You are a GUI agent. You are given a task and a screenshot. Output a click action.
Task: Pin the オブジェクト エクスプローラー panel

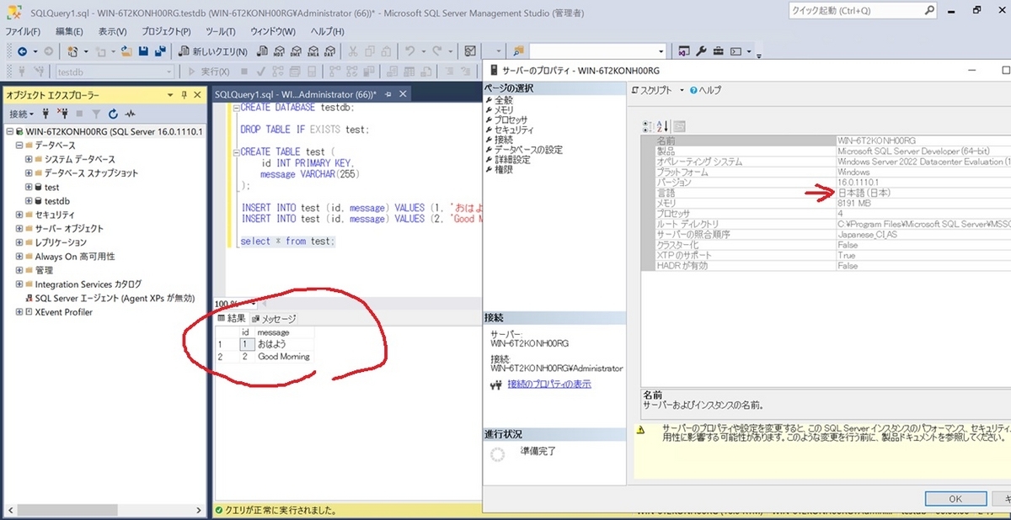tap(184, 95)
